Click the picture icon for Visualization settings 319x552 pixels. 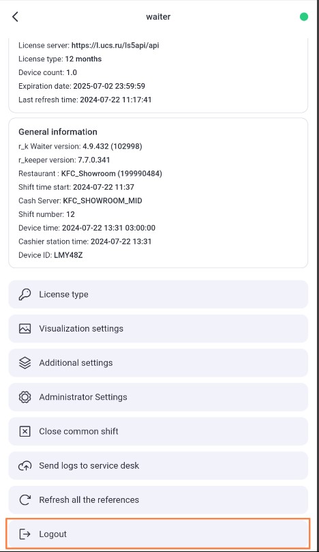[x=25, y=328]
